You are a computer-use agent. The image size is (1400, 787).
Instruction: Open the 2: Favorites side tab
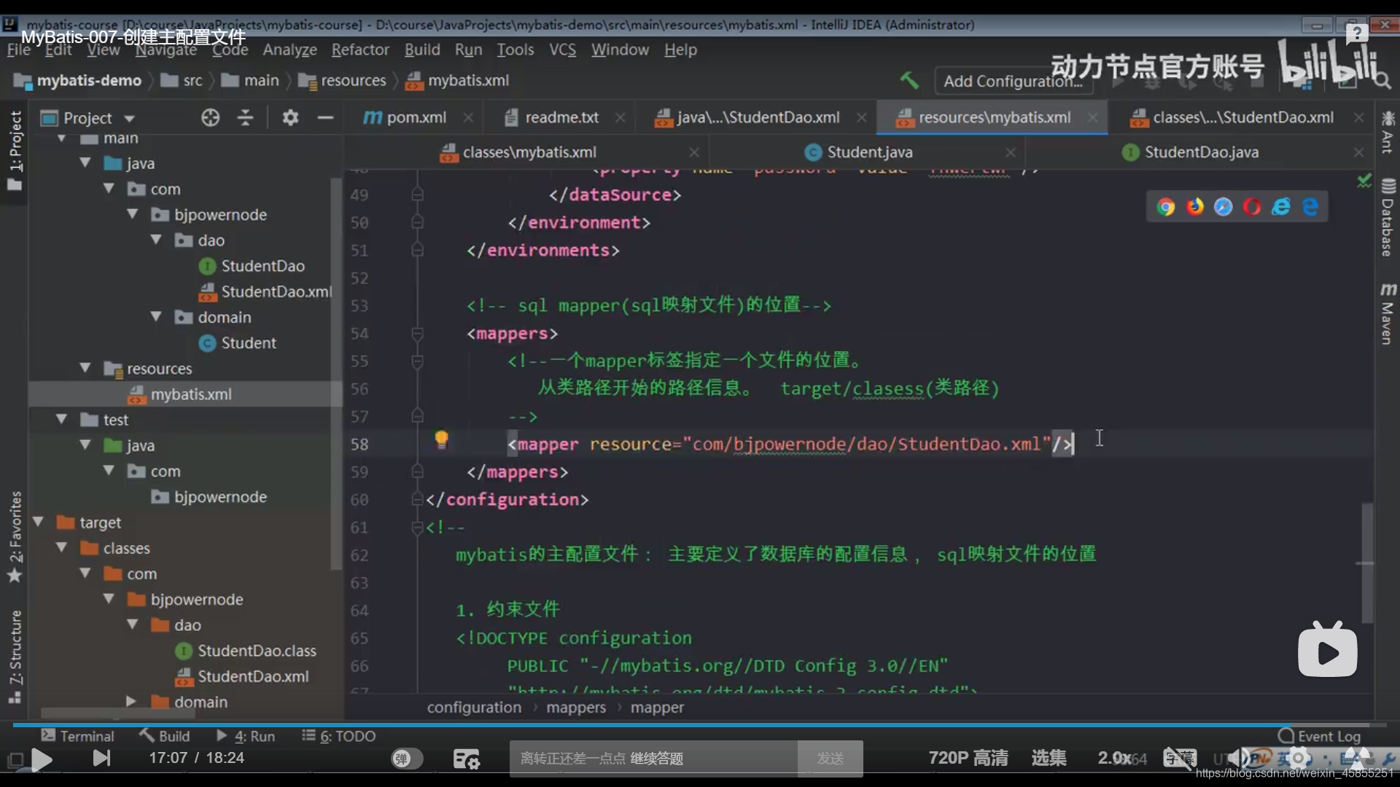point(15,537)
